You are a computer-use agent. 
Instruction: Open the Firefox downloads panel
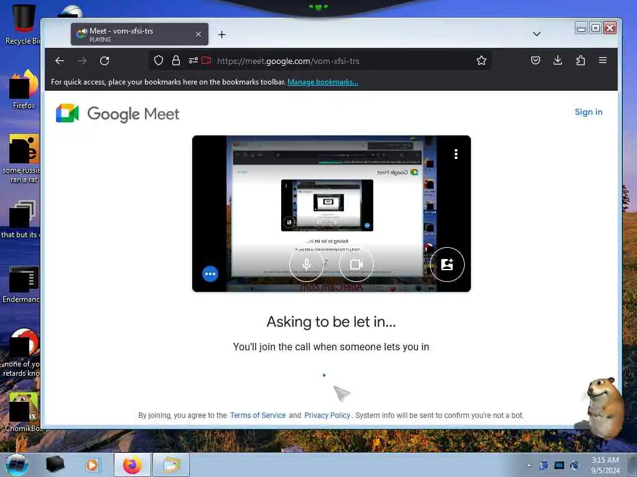point(558,60)
